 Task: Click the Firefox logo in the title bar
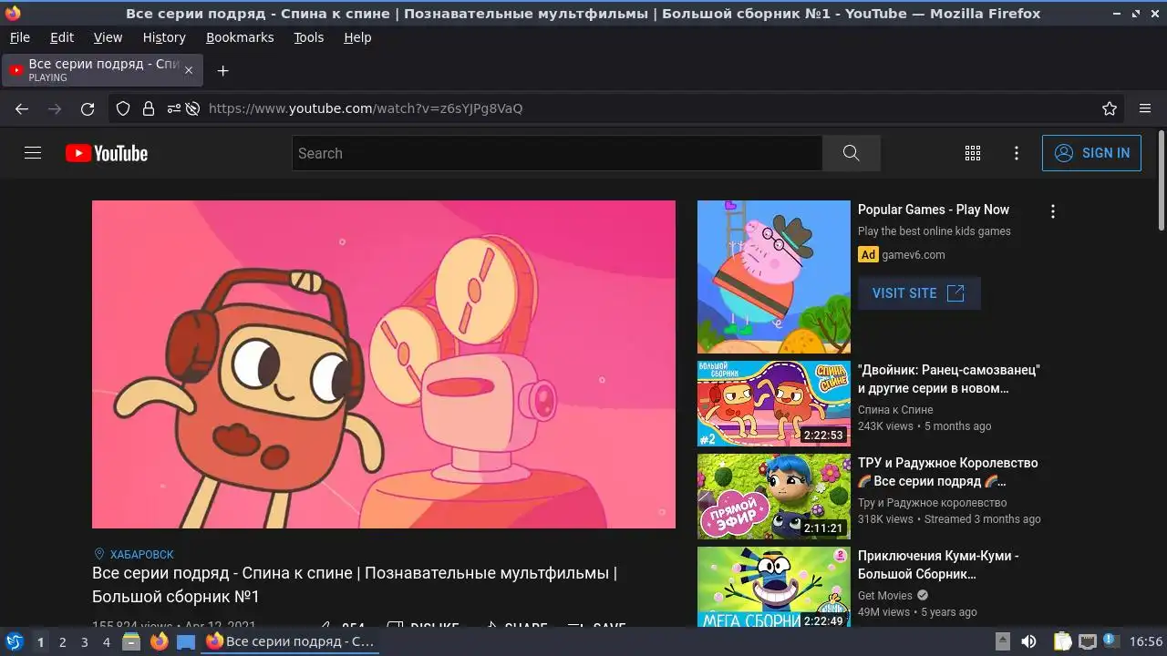coord(13,14)
